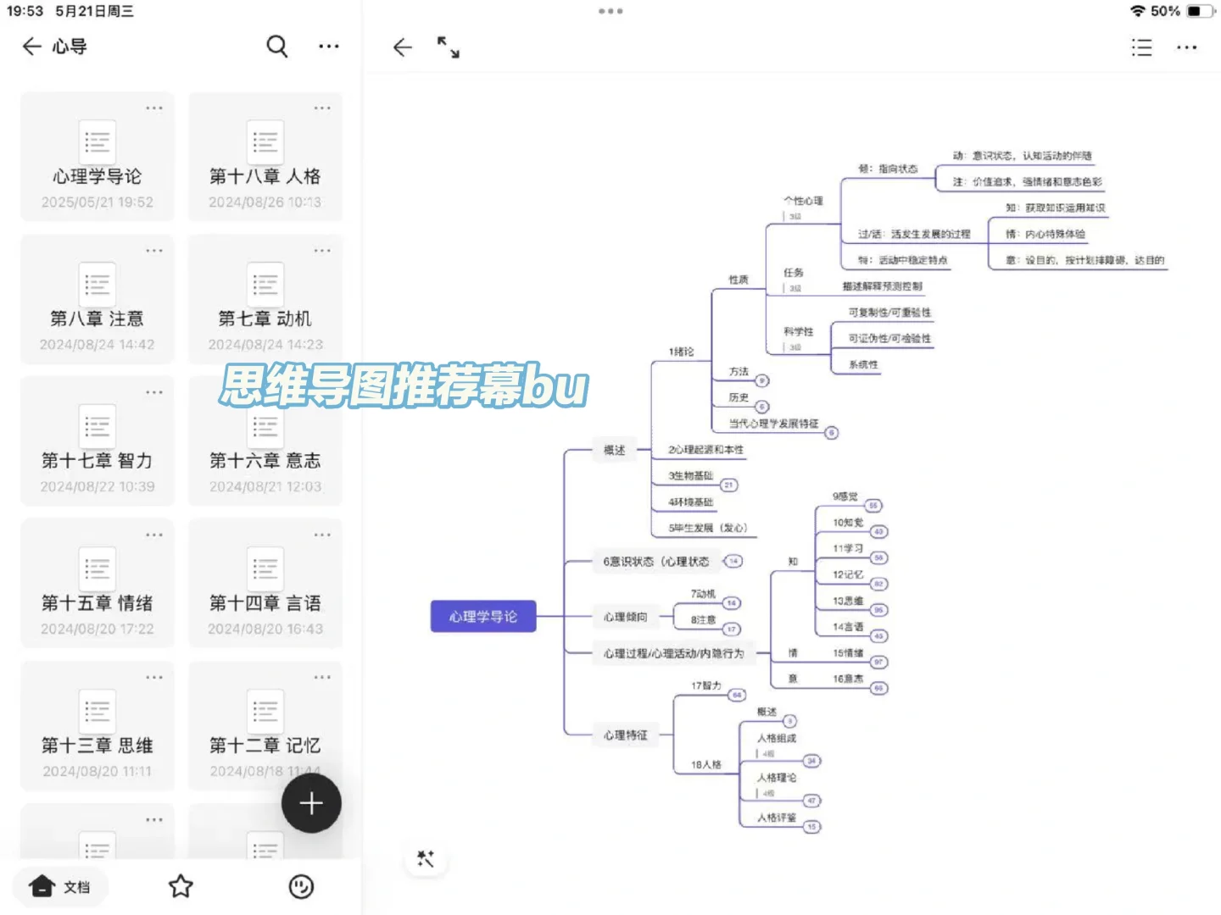Open the more options menu of the mind map
1221x915 pixels.
pyautogui.click(x=1186, y=47)
